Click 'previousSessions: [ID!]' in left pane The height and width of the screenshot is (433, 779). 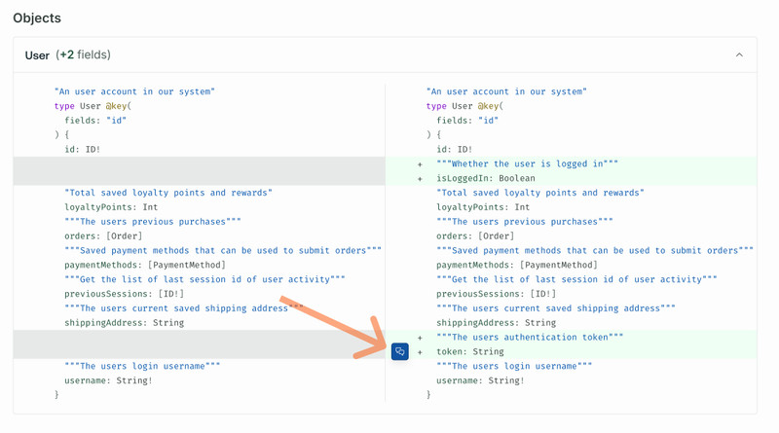click(125, 294)
